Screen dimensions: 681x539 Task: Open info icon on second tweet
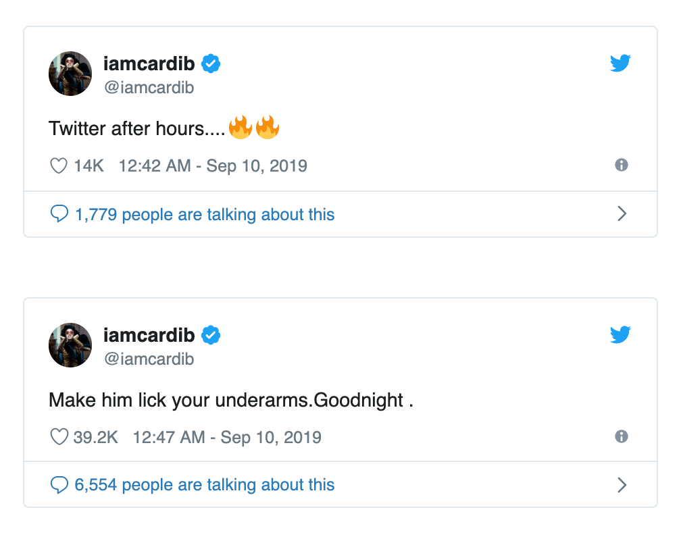(x=622, y=436)
